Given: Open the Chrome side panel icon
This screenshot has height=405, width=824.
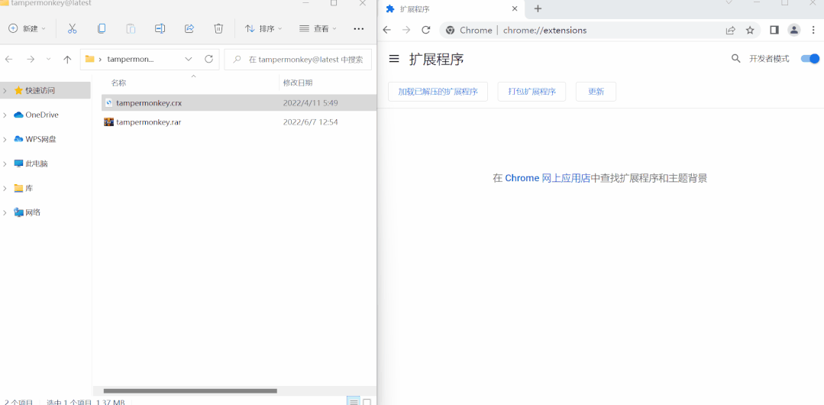Looking at the screenshot, I should point(774,30).
